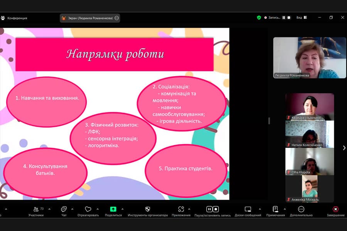Open the More (Дополнительно) menu

tap(301, 211)
